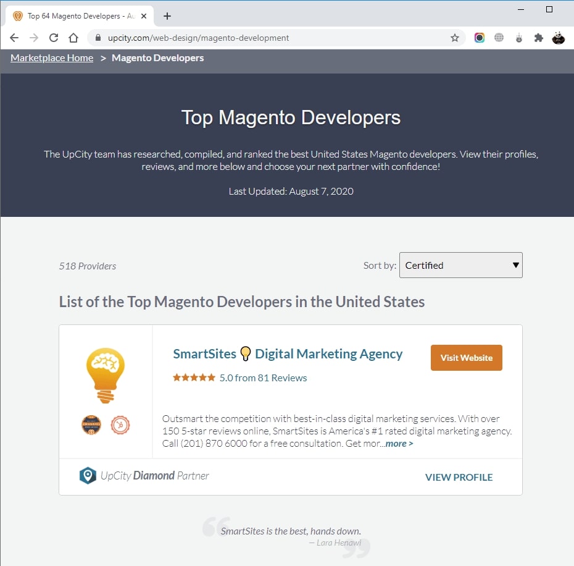Click the SmartSites lightbulb logo thumbnail
The width and height of the screenshot is (574, 566).
click(106, 376)
